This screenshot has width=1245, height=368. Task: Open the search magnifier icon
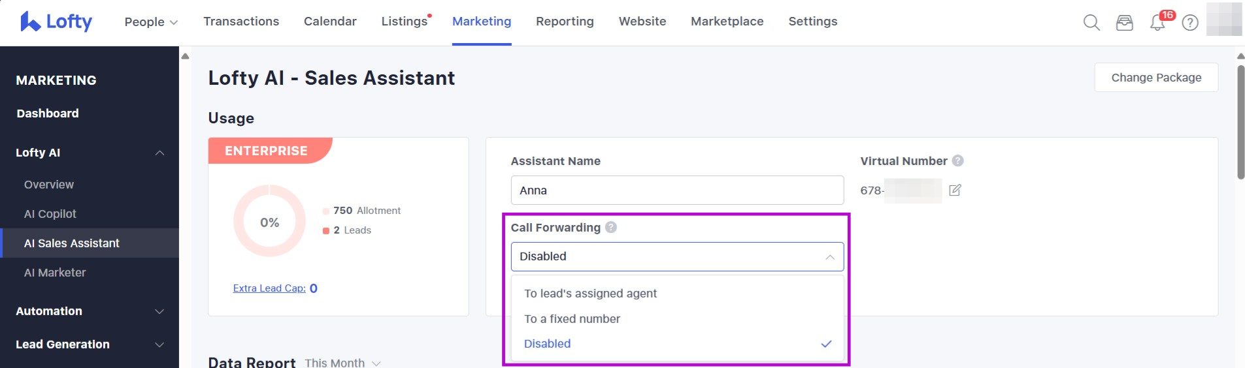tap(1091, 23)
